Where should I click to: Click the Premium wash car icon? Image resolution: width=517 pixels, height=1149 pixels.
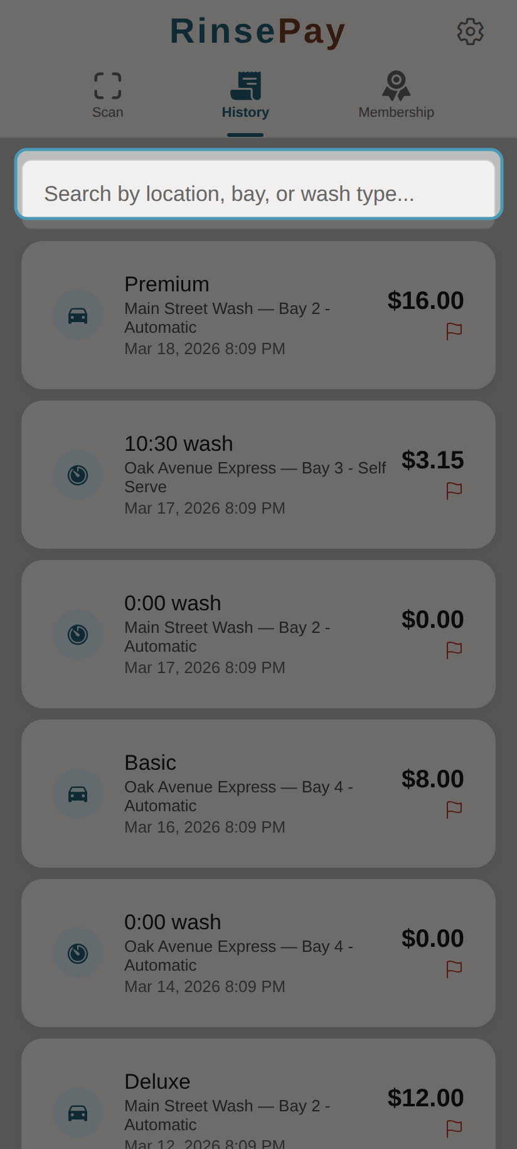pos(78,315)
